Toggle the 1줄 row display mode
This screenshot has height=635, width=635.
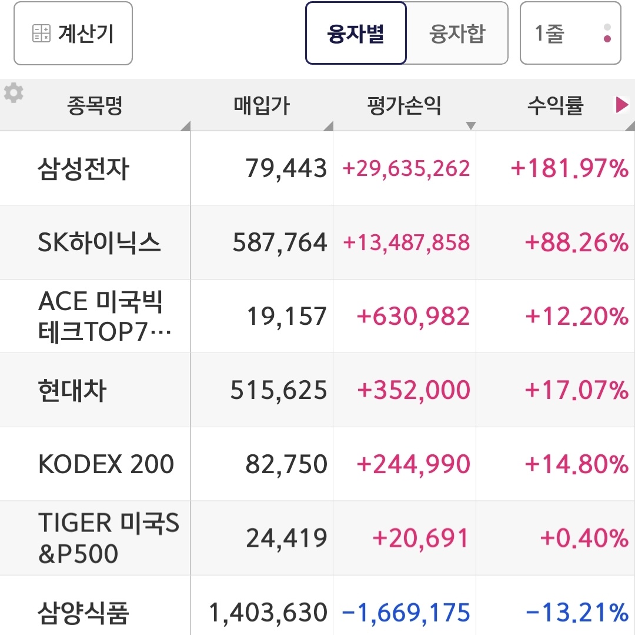[570, 34]
